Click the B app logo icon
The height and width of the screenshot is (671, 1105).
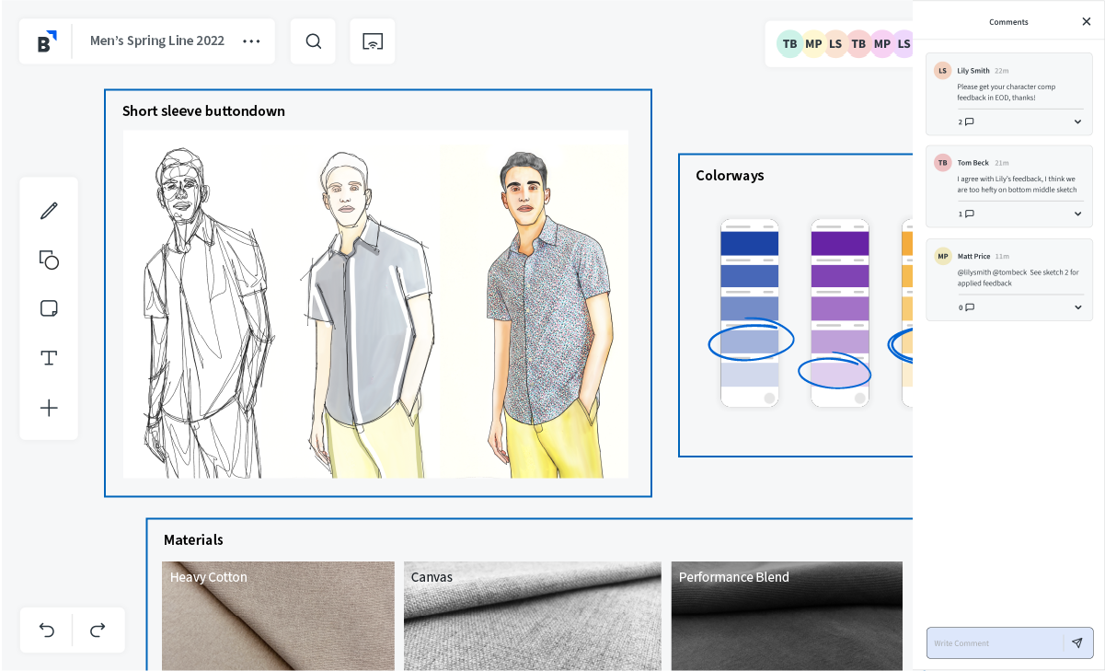tap(46, 41)
